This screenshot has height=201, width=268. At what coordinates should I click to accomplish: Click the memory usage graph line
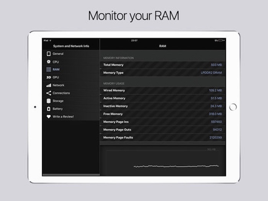pyautogui.click(x=176, y=166)
